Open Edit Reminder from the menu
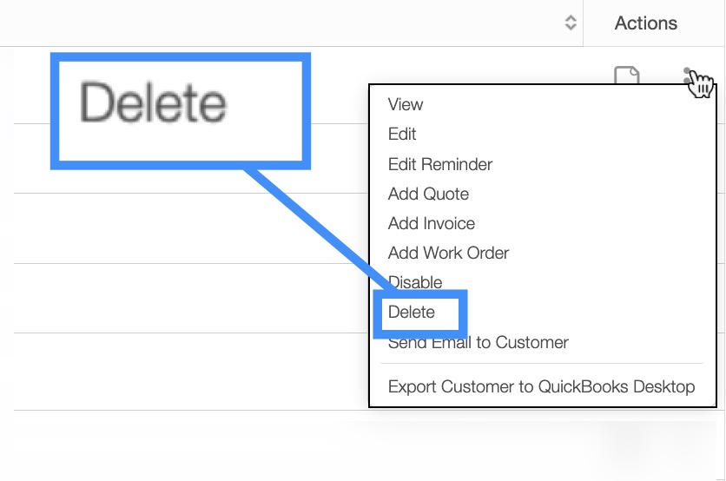Viewport: 726px width, 481px height. pos(440,164)
